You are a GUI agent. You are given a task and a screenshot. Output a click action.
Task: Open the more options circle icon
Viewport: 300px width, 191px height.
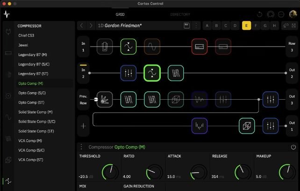click(x=281, y=14)
